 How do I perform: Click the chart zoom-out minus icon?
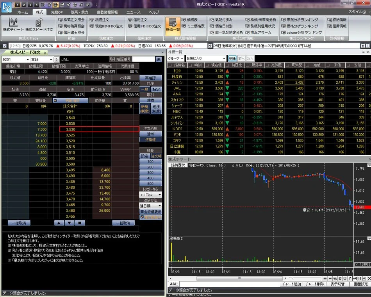330,278
